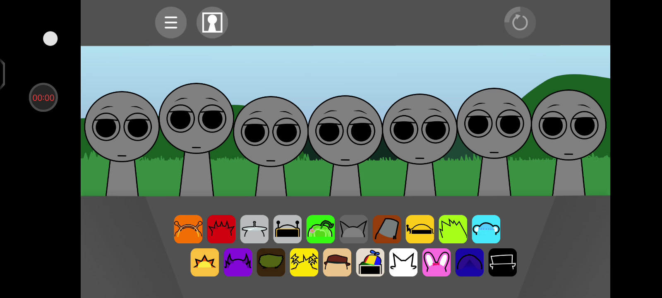Select the black icon with white outline hat
Screen dimensions: 662x298
[x=503, y=262]
